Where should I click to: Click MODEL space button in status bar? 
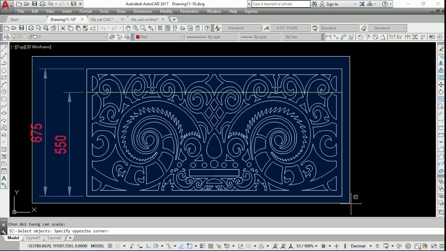(x=98, y=246)
